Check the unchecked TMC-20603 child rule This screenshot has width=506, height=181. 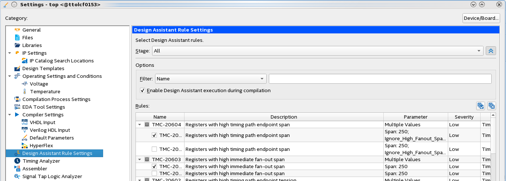point(154,173)
